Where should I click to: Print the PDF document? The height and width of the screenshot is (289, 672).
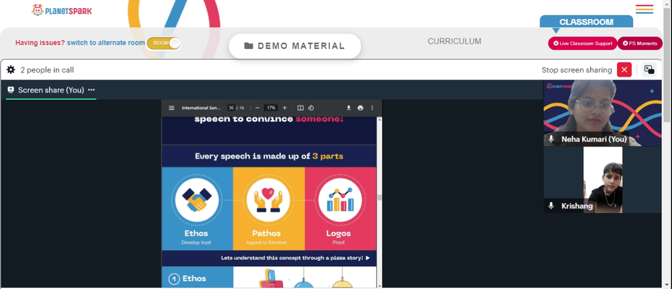click(360, 108)
